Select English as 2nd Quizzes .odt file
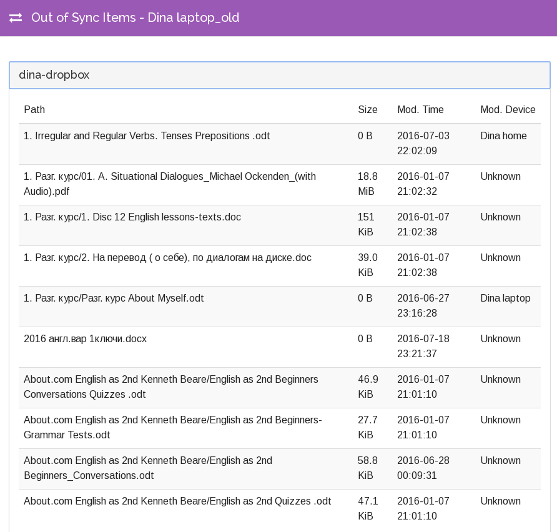This screenshot has height=532, width=557. [x=177, y=501]
